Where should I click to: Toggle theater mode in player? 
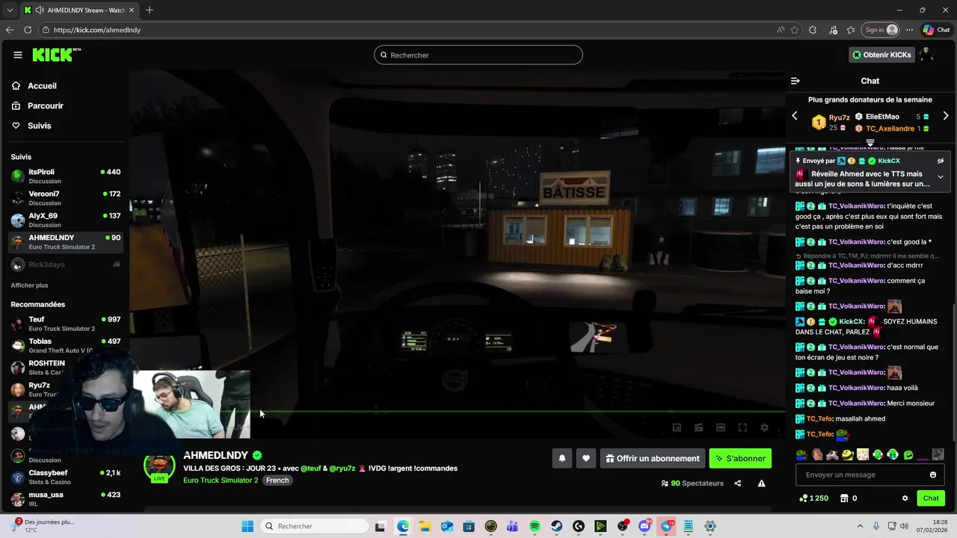coord(721,427)
